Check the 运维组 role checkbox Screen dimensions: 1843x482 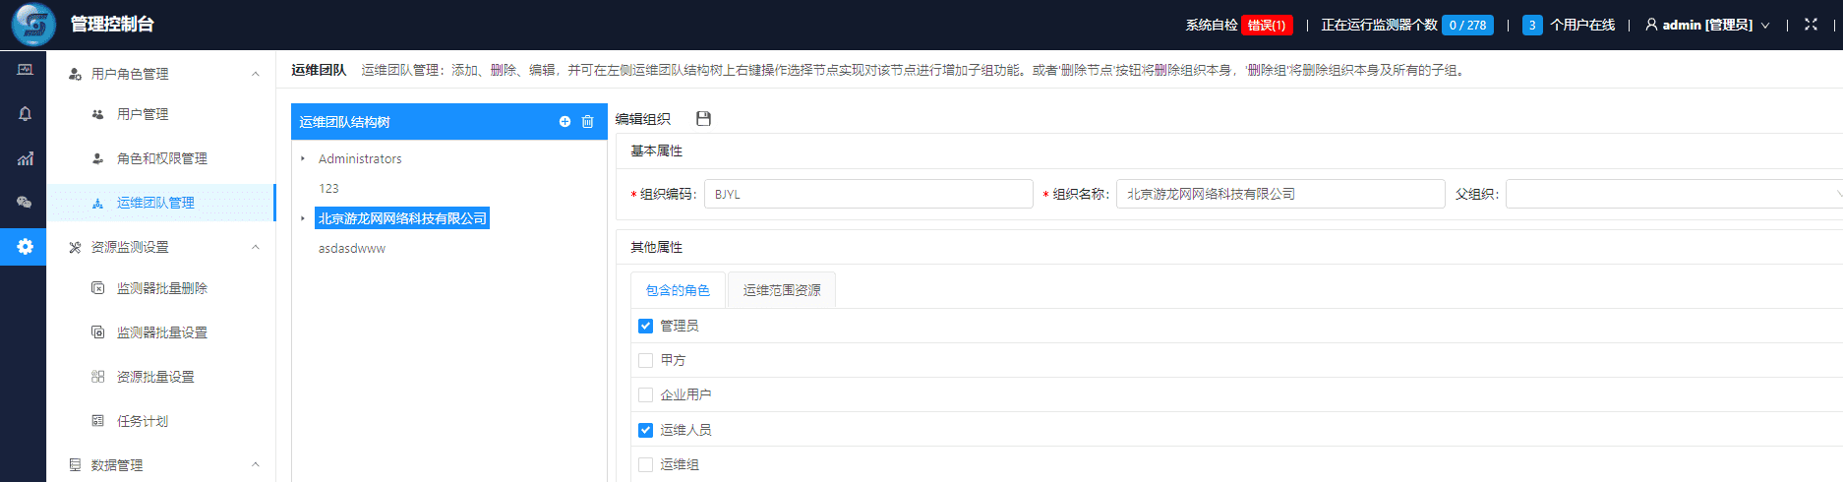tap(645, 464)
